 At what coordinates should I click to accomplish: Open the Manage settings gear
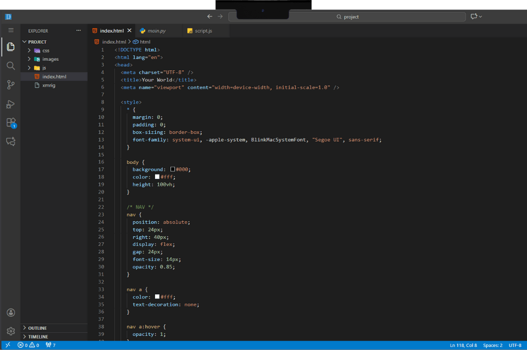(x=11, y=331)
